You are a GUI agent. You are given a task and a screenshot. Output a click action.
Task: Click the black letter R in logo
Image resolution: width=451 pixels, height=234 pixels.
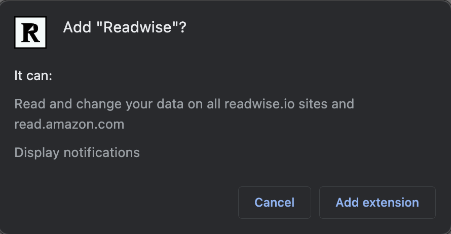click(x=30, y=32)
